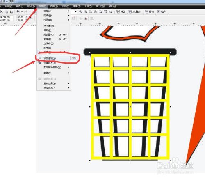Click the zoom to page height icon

click(x=110, y=12)
